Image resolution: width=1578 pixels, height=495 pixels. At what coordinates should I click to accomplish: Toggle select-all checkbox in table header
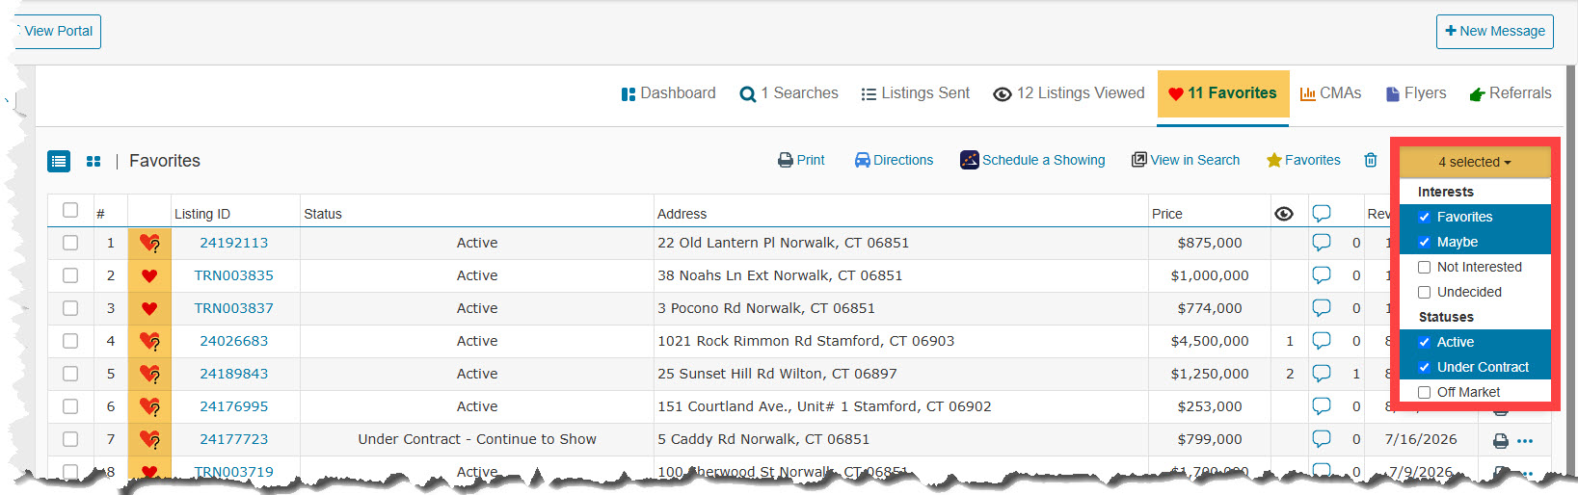point(70,210)
